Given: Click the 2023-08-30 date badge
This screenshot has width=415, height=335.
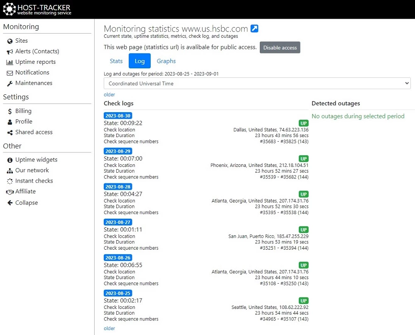Looking at the screenshot, I should pyautogui.click(x=118, y=116).
